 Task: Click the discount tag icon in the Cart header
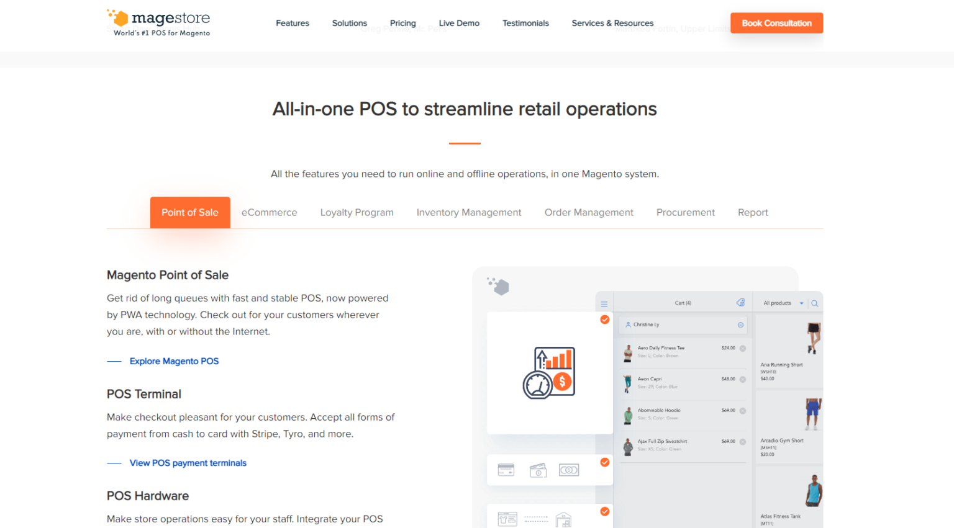point(742,303)
